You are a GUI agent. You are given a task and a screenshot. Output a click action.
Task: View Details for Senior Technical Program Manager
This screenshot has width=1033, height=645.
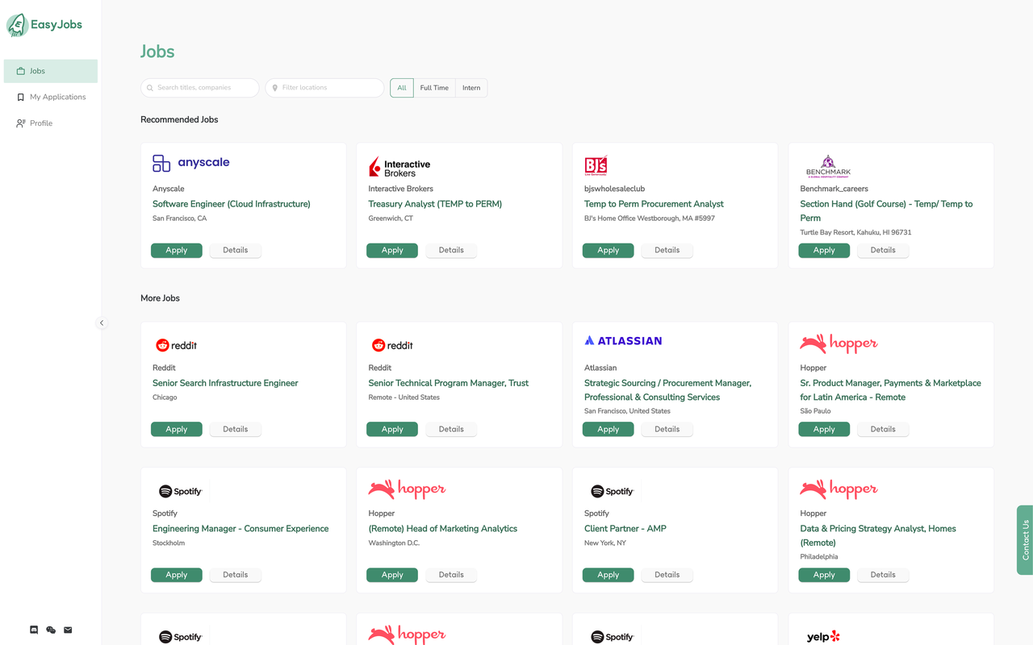pos(451,430)
